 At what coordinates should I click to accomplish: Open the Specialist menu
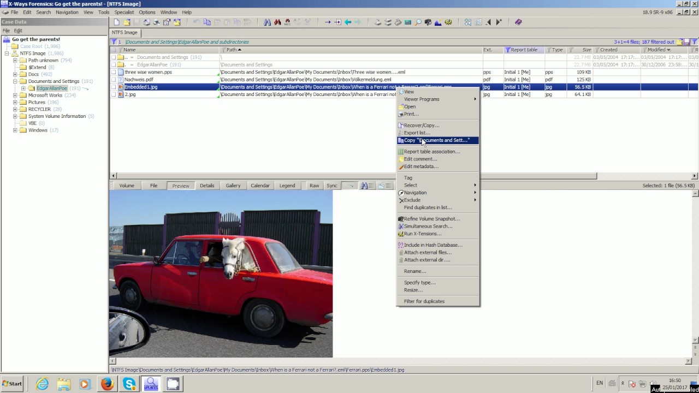pos(124,12)
